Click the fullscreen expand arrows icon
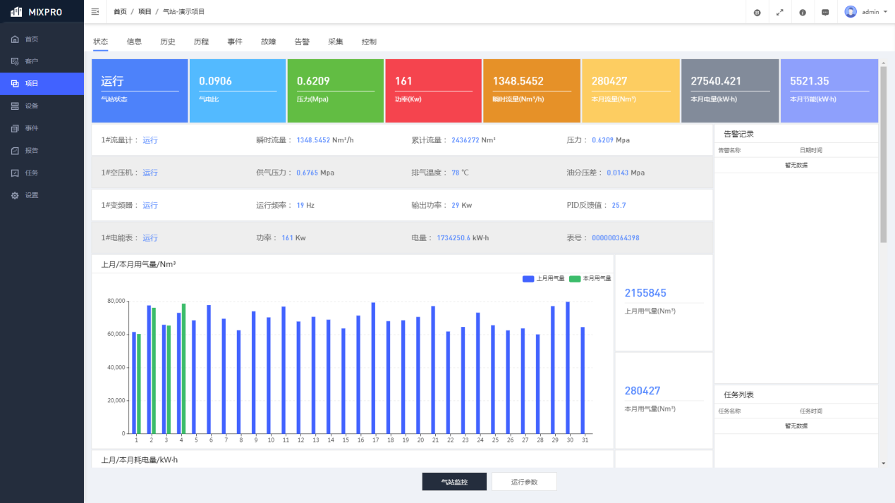 click(x=779, y=13)
